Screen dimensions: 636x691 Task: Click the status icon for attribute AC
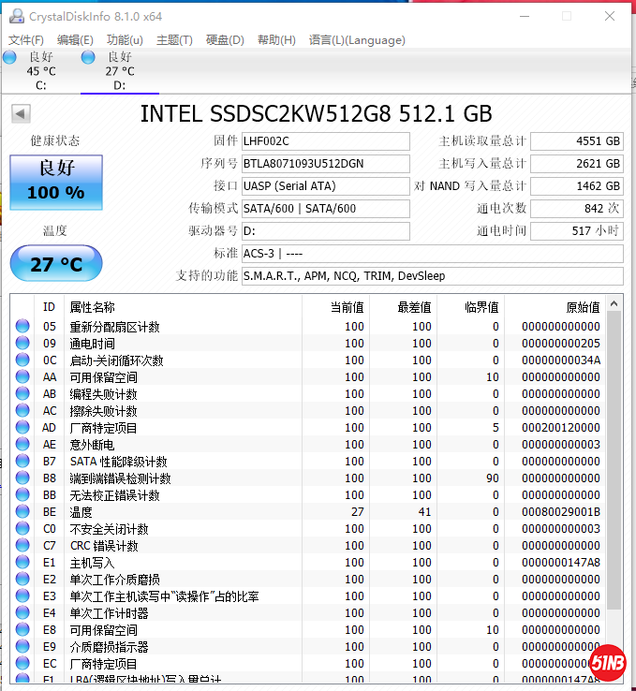[x=22, y=410]
